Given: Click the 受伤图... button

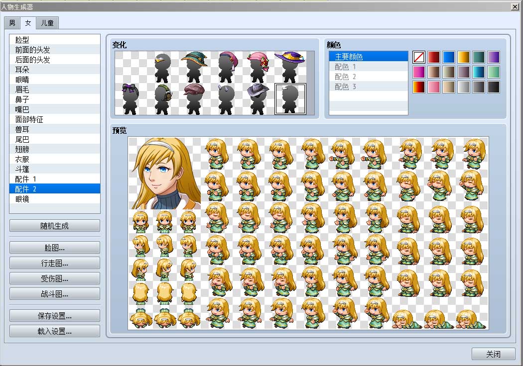Looking at the screenshot, I should tap(55, 278).
